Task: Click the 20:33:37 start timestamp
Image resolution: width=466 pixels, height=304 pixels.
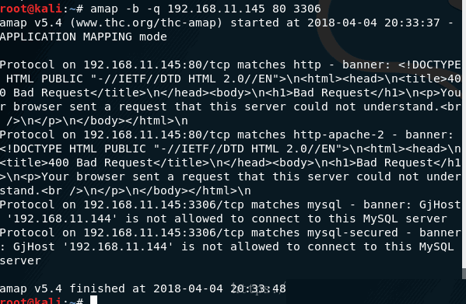Action: (412, 23)
